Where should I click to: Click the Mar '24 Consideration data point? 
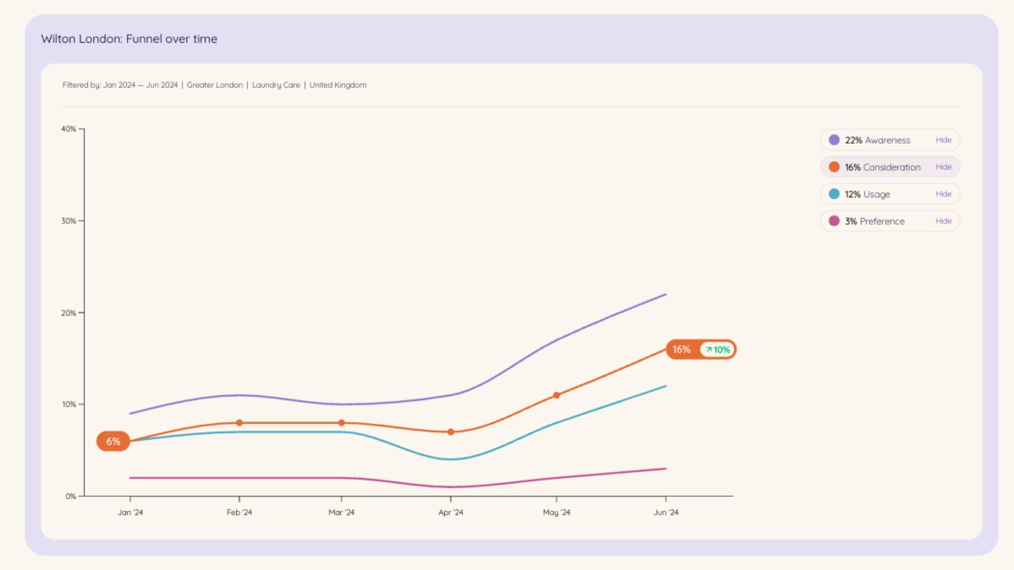pos(341,423)
